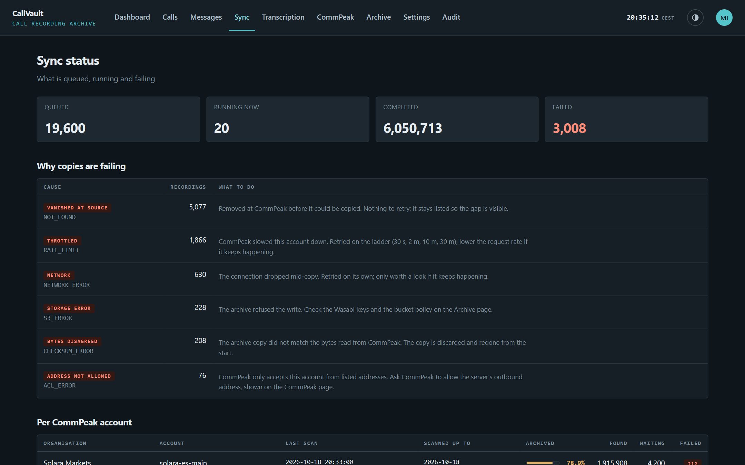
Task: Click the 5,077 recordings count
Action: (x=197, y=207)
